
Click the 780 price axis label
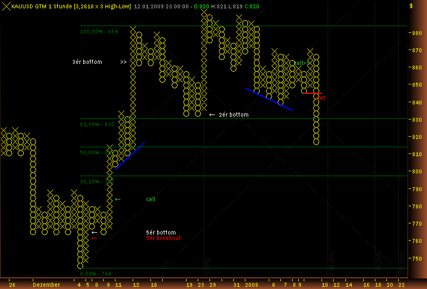point(416,206)
